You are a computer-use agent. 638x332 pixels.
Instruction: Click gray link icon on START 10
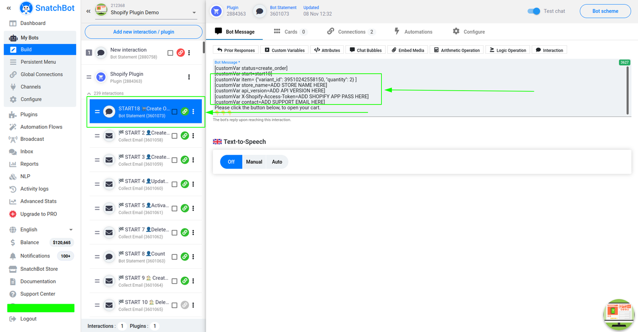point(184,305)
